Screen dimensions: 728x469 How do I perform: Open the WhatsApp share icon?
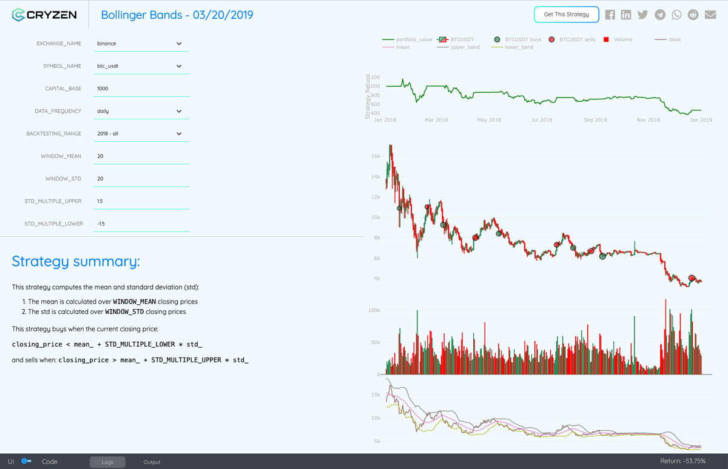pyautogui.click(x=676, y=14)
